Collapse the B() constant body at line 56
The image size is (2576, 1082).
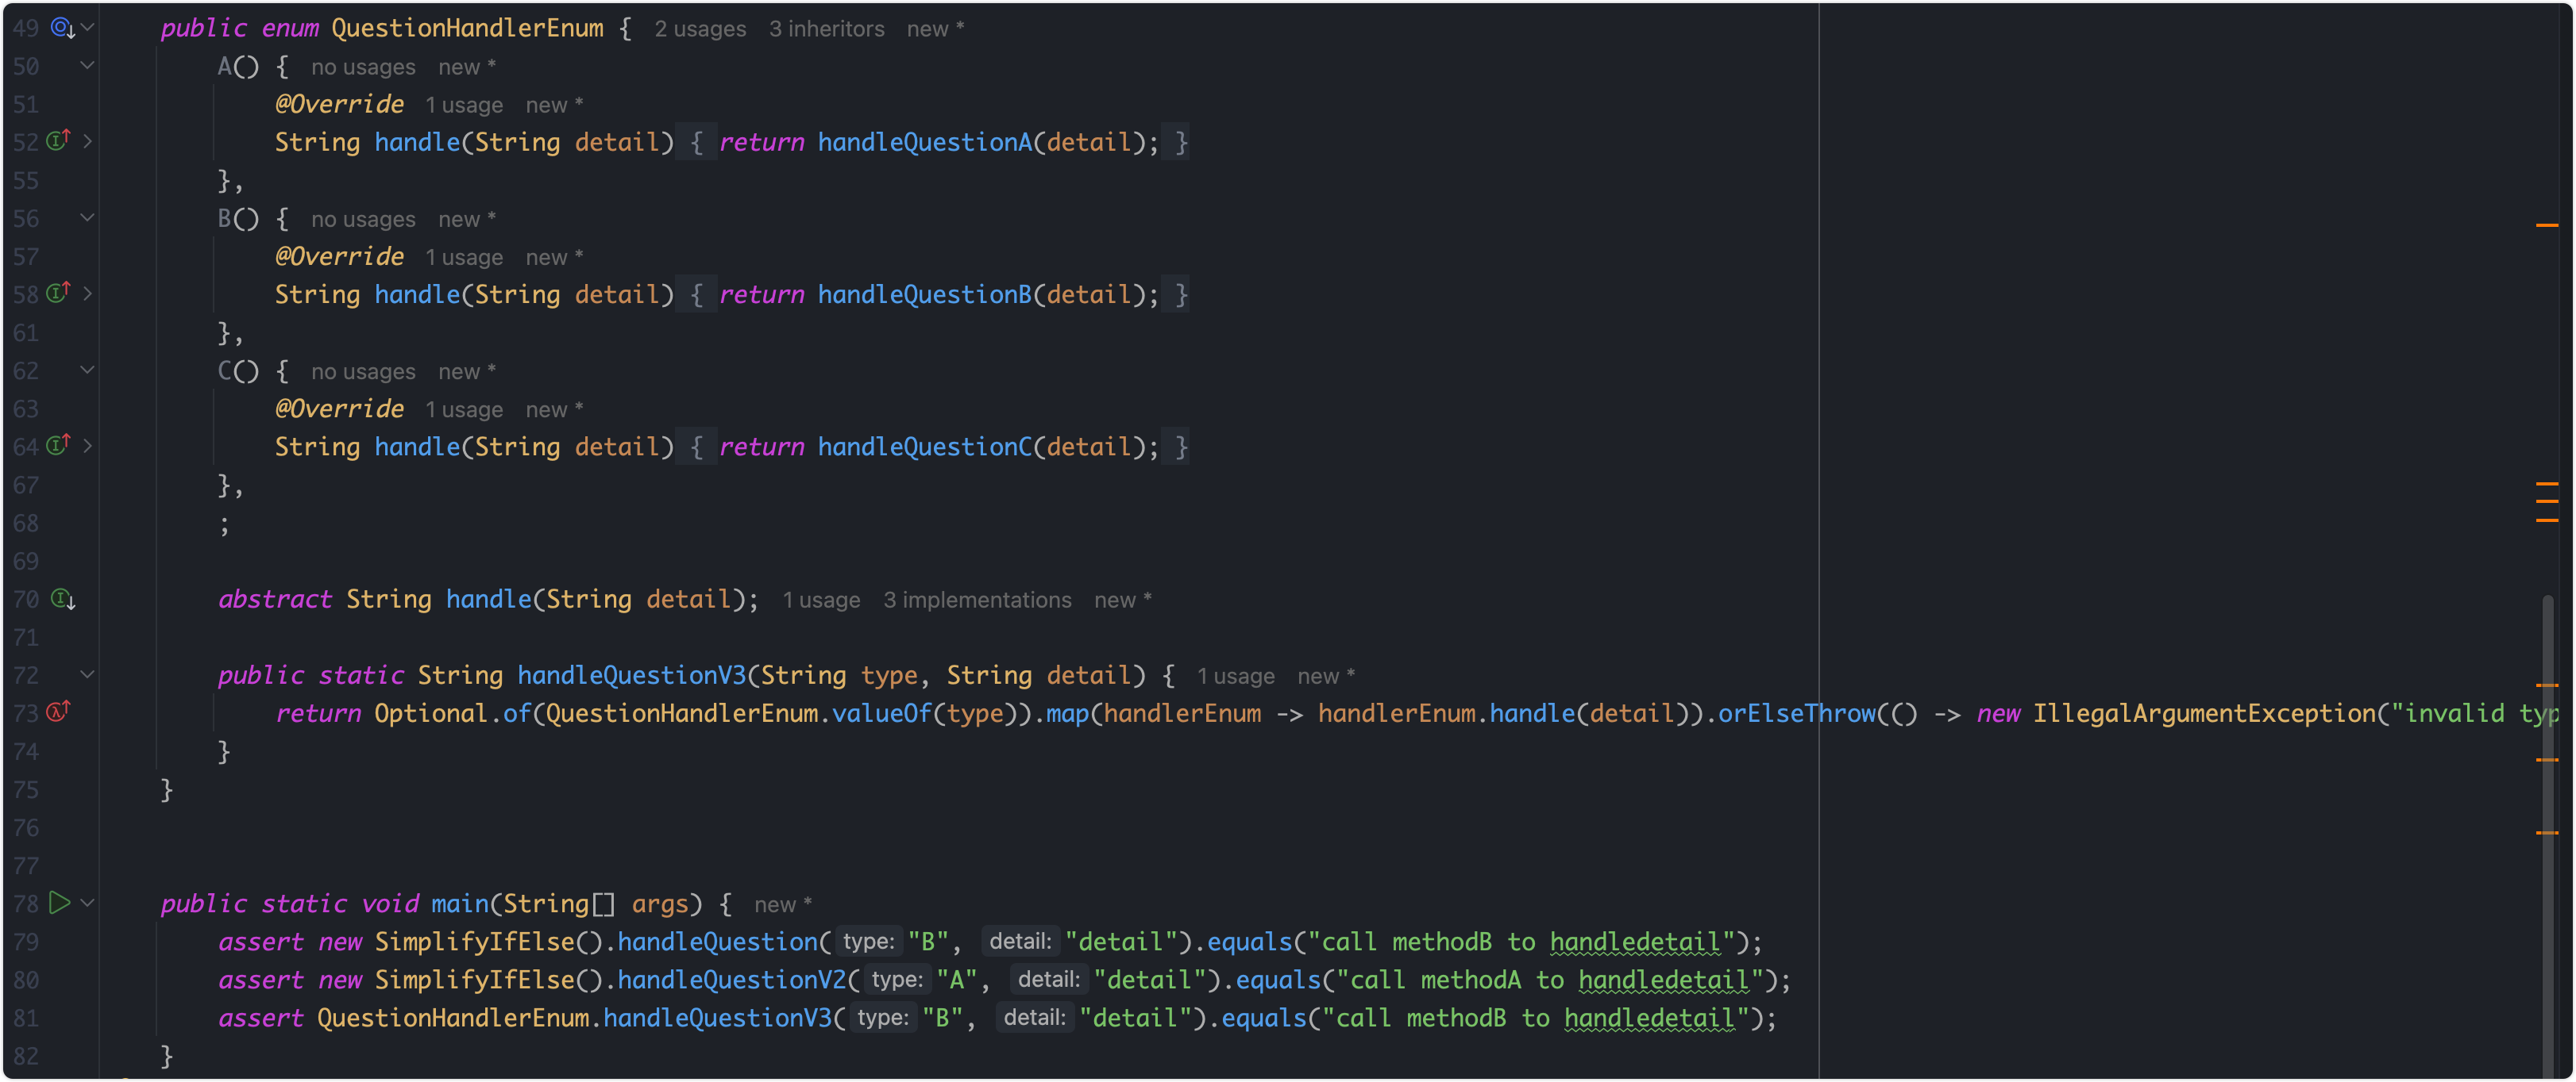(88, 218)
